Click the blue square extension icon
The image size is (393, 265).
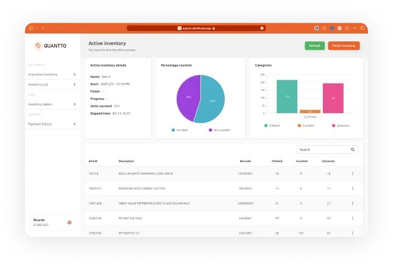(x=332, y=28)
